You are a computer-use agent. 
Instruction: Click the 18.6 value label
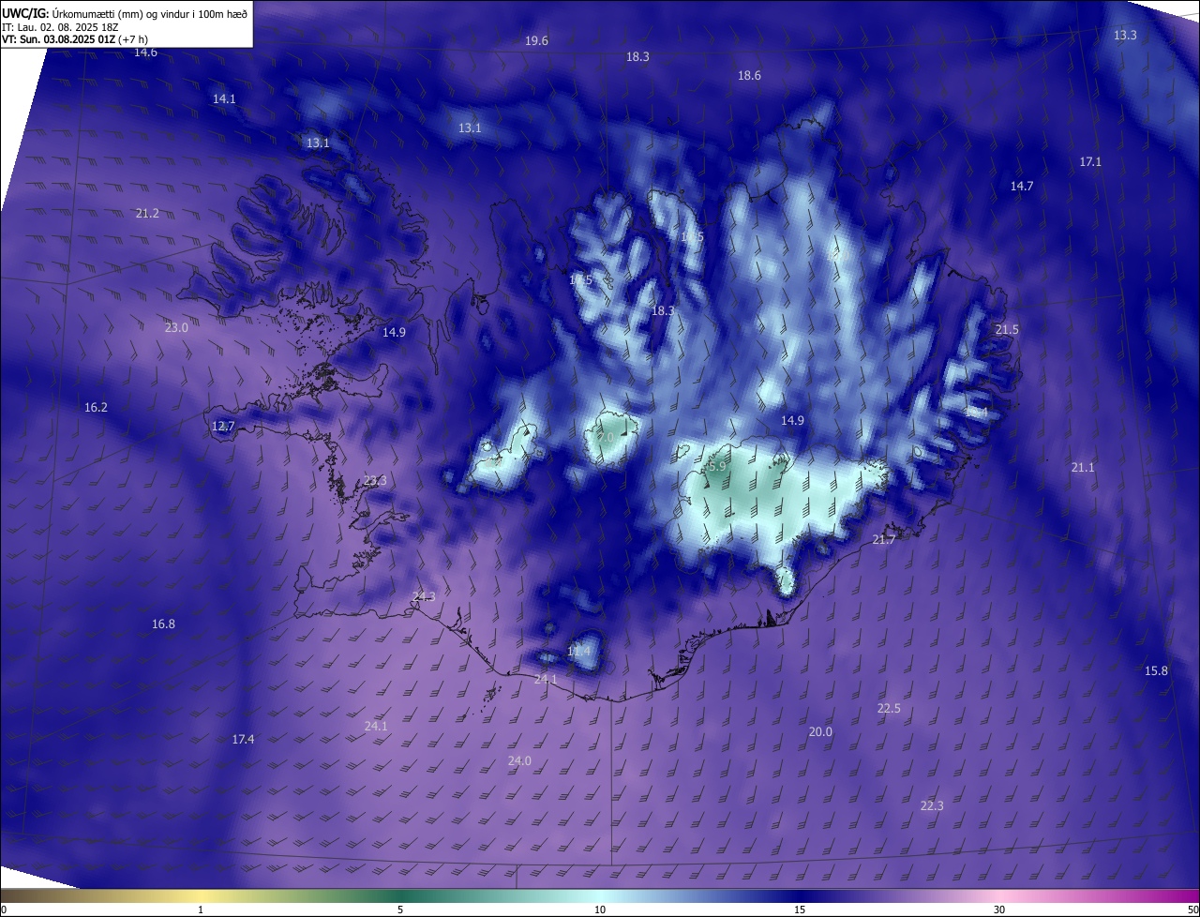click(x=749, y=76)
